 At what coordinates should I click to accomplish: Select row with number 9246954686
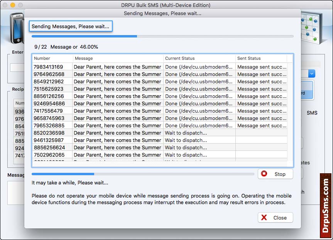tap(160, 103)
